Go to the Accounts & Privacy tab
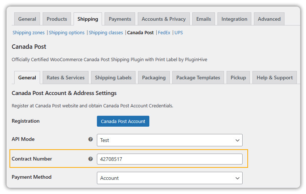 pos(164,19)
